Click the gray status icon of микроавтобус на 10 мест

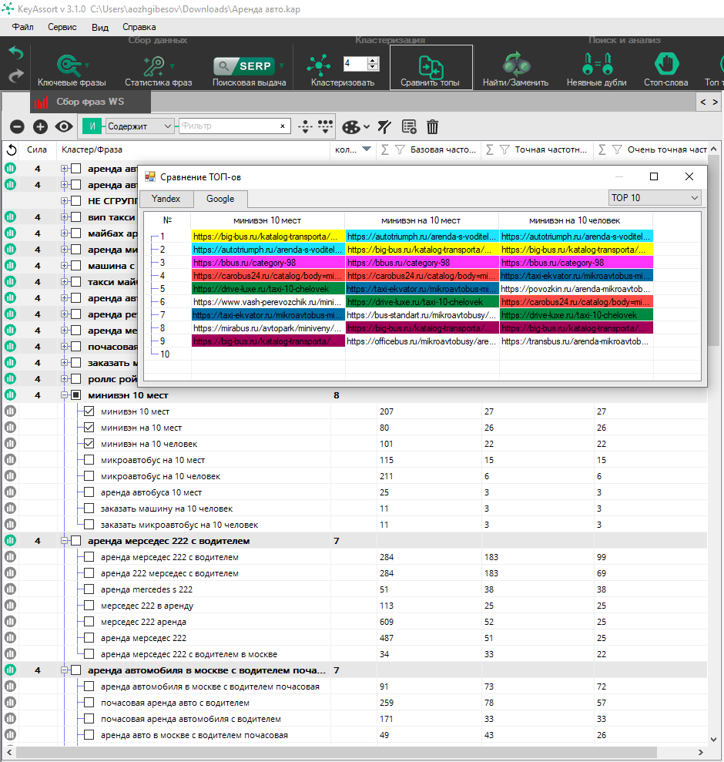pos(10,460)
